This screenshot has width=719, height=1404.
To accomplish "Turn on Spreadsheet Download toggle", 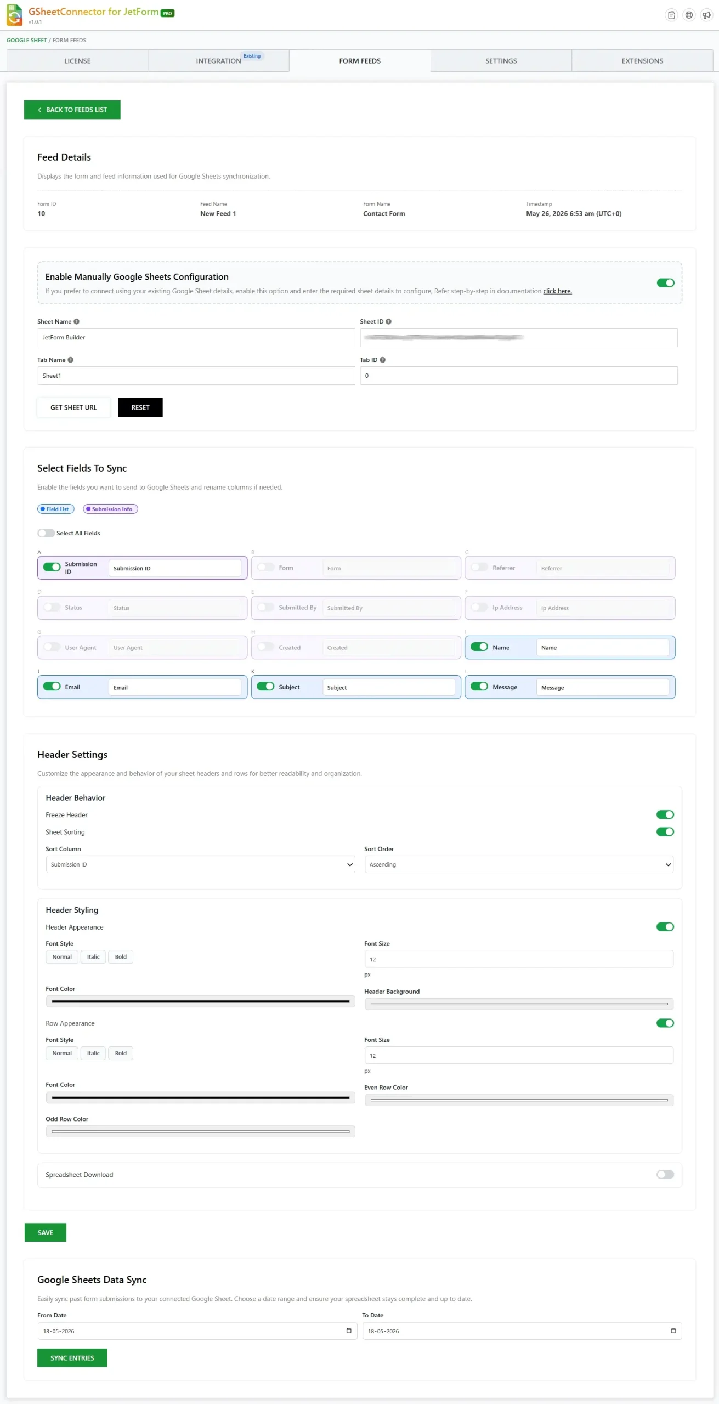I will coord(665,1174).
